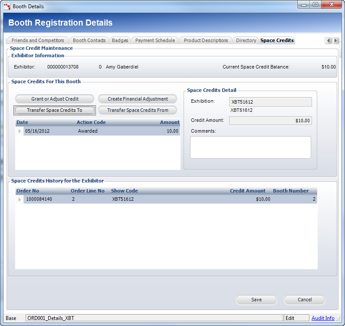Click Transfer Space Credits To button
This screenshot has height=326, width=345.
[x=55, y=110]
